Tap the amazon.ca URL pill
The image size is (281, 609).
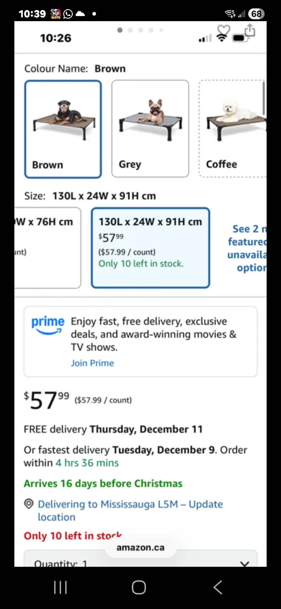point(140,547)
